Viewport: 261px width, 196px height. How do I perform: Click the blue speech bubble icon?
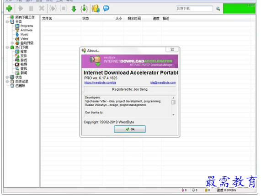tap(106, 8)
